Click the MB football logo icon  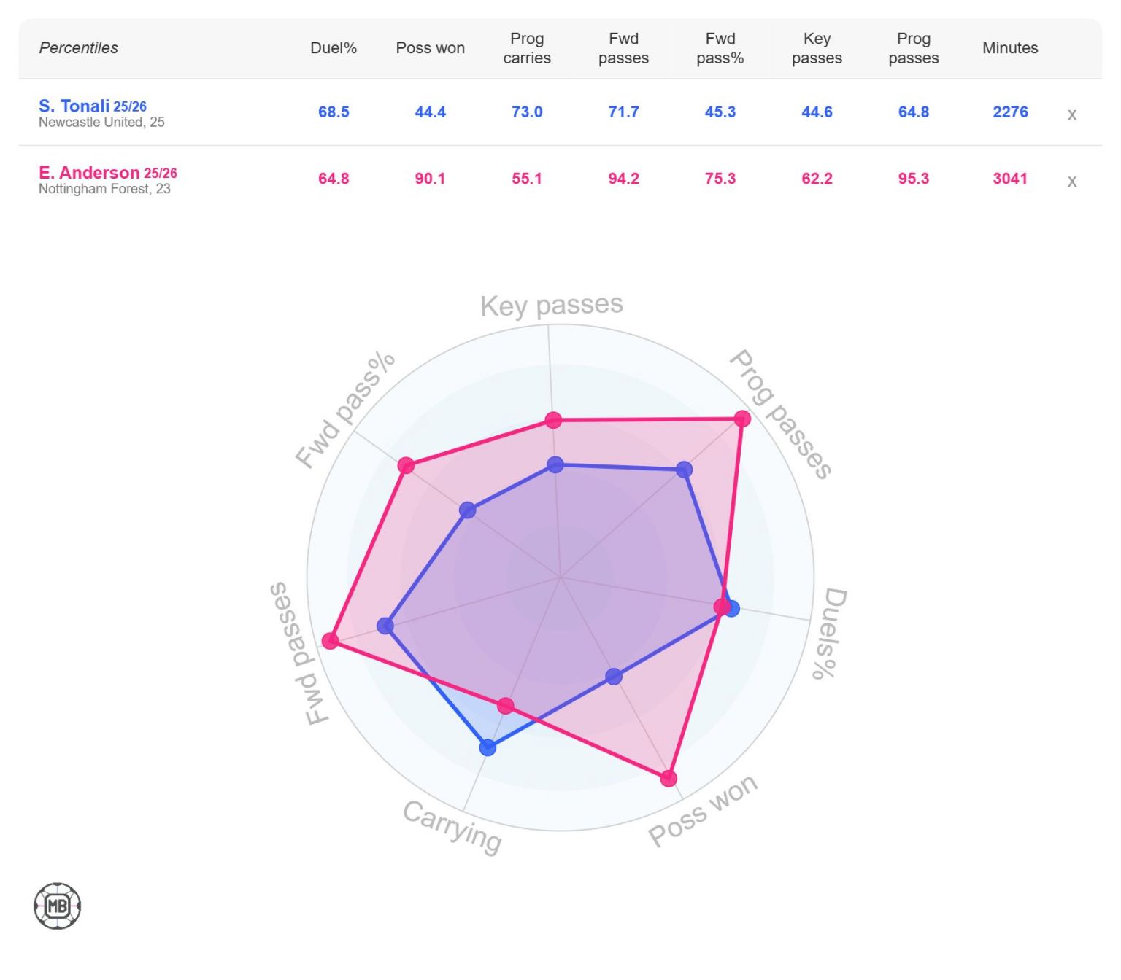pos(57,906)
